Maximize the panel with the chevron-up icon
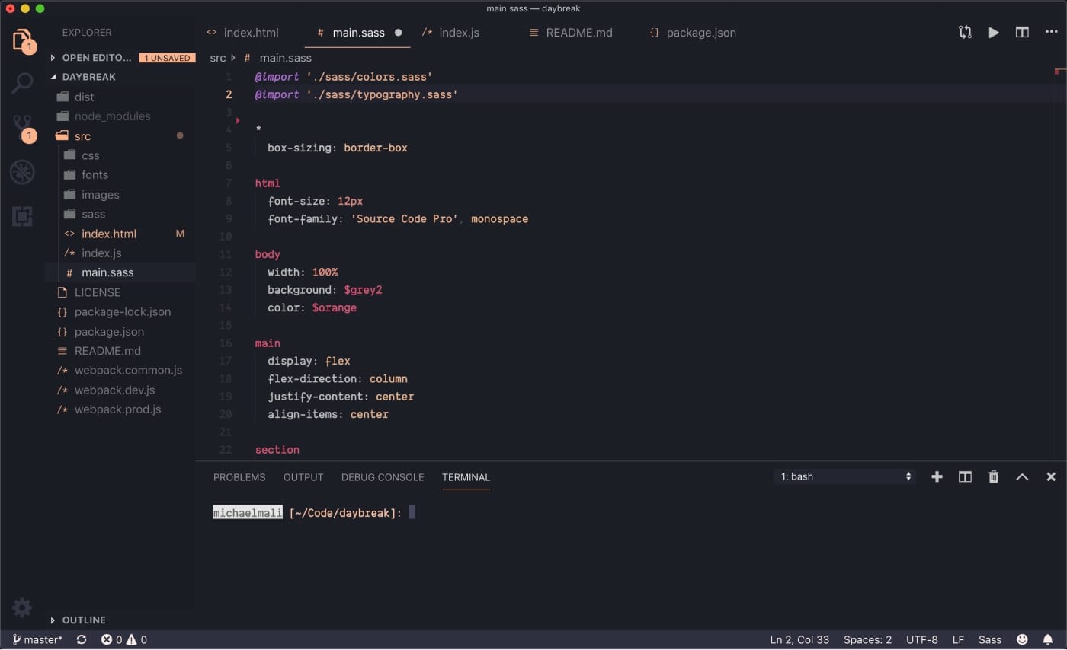 coord(1022,477)
